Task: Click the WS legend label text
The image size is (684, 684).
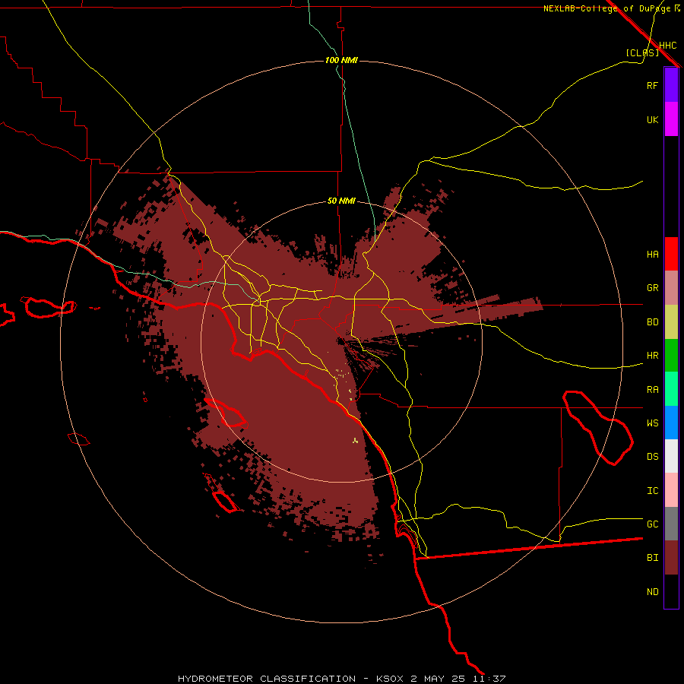Action: [652, 423]
